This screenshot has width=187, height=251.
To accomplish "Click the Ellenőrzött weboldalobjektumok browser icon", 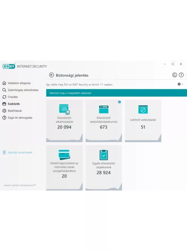I will click(x=104, y=110).
